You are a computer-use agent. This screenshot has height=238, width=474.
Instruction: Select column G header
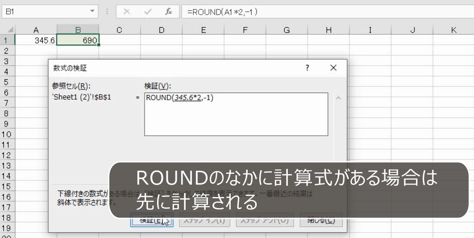click(287, 30)
